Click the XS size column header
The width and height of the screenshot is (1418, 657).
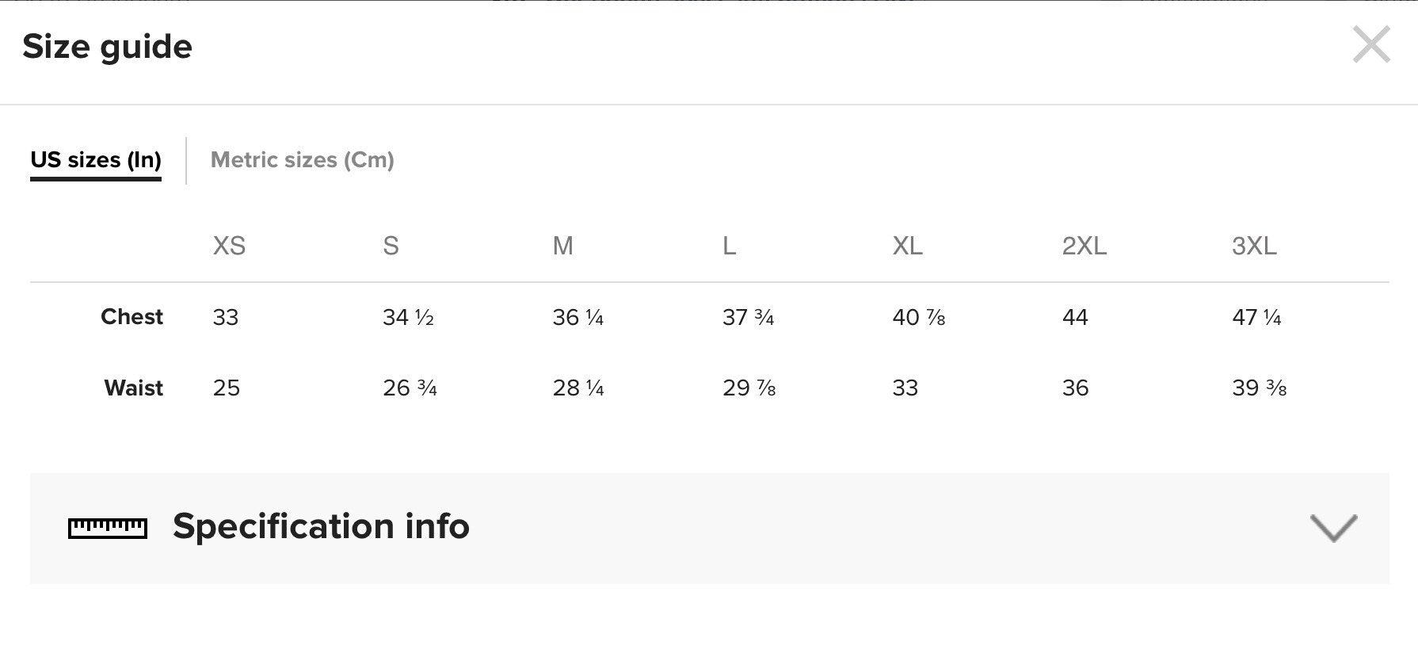(229, 246)
